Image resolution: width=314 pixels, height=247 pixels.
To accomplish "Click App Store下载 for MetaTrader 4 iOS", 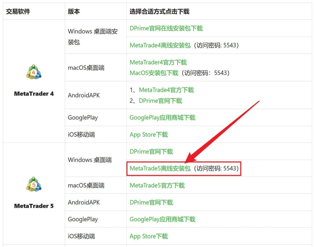I will click(x=149, y=135).
